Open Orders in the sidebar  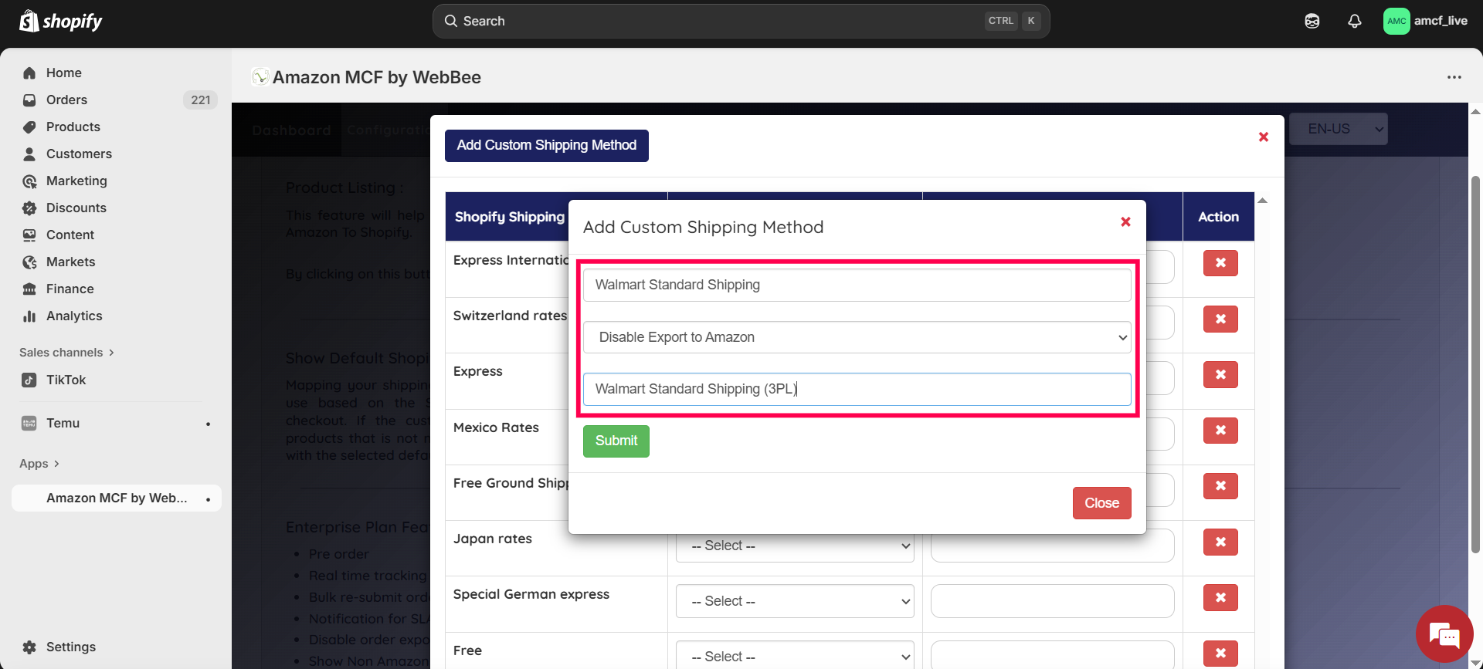[66, 100]
